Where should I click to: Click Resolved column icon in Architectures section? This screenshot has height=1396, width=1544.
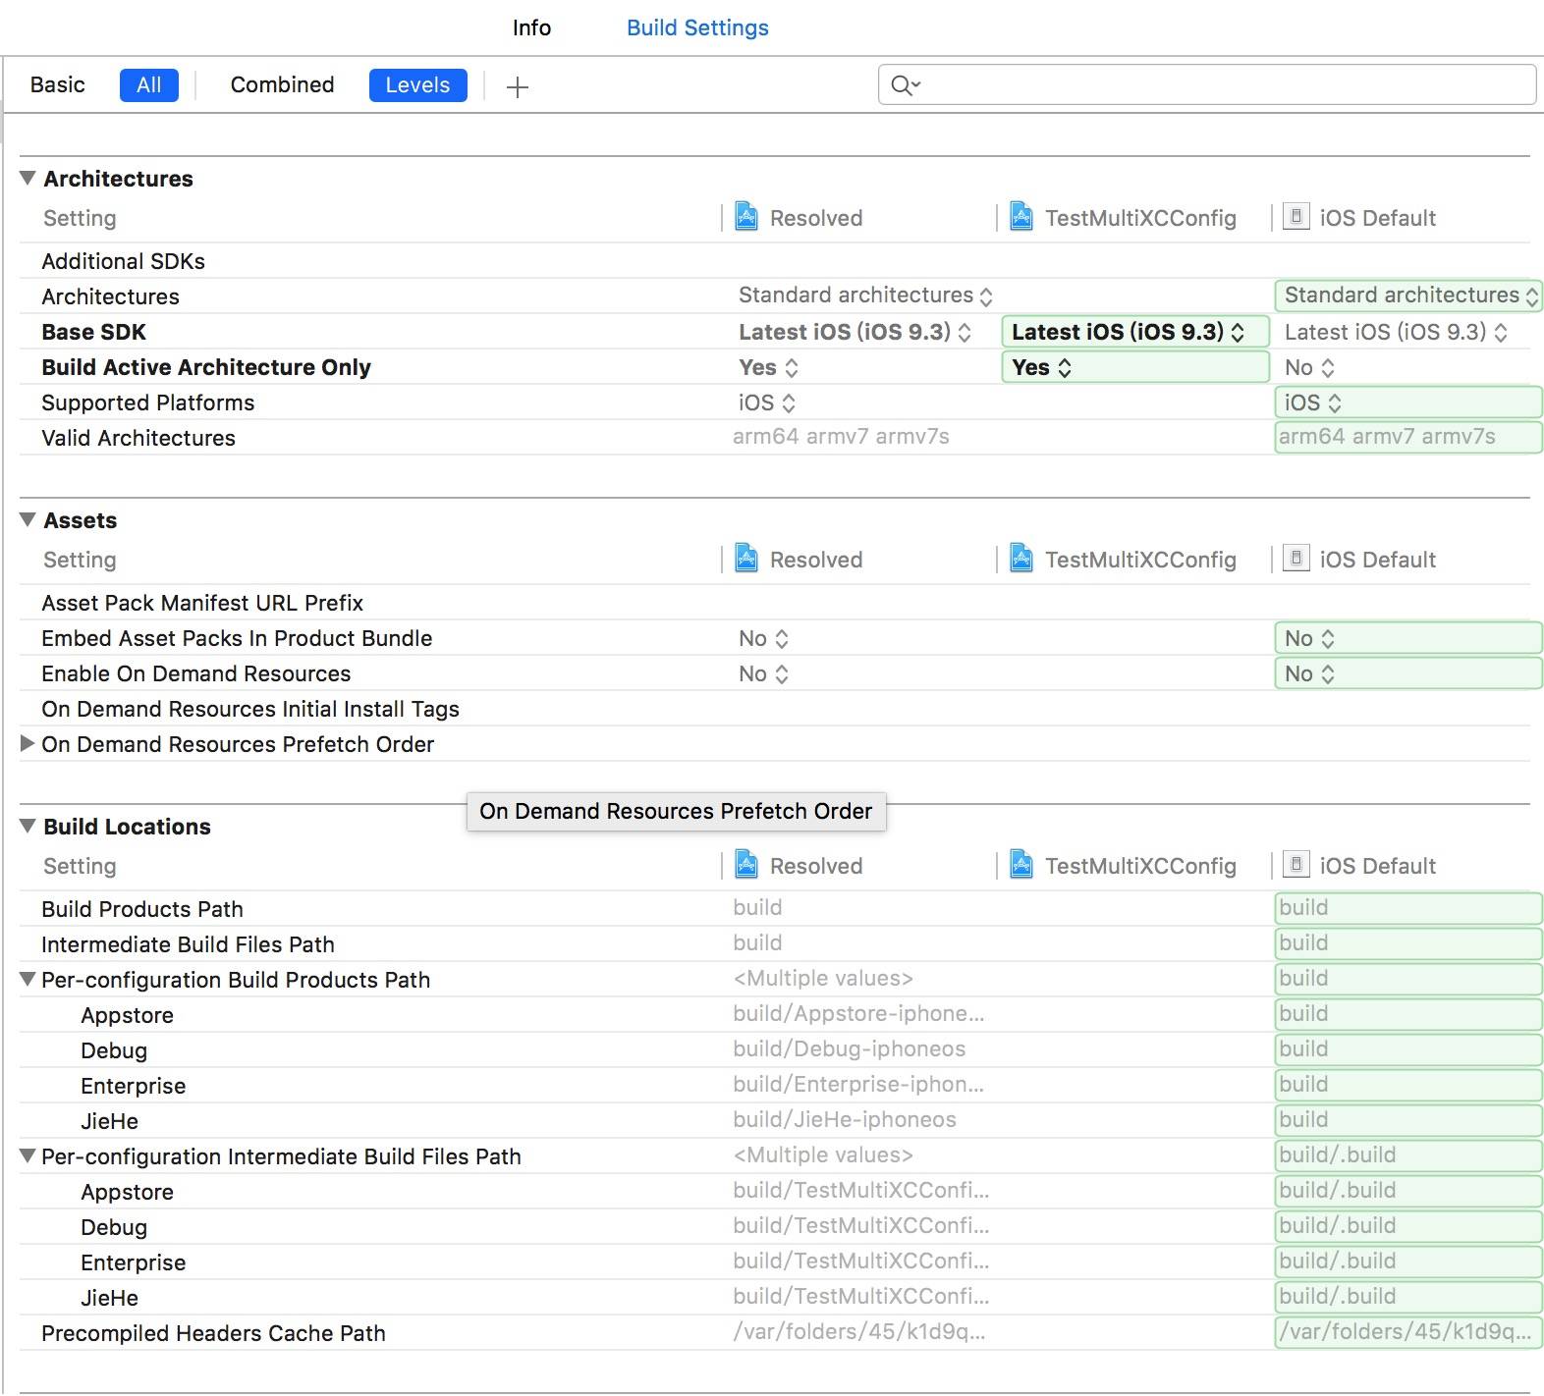click(x=746, y=217)
